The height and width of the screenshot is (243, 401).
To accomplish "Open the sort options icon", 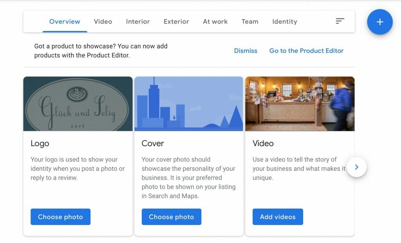I will 340,21.
